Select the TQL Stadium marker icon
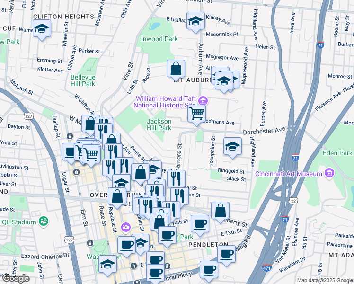The image size is (354, 284). pyautogui.click(x=44, y=222)
